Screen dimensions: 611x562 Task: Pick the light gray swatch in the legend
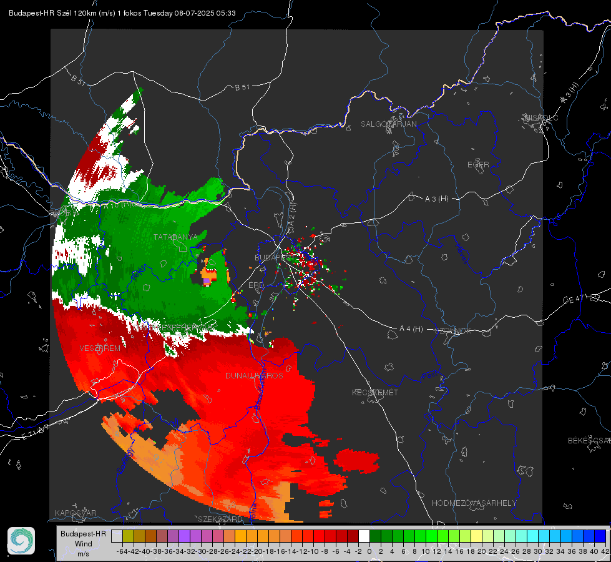pos(117,536)
